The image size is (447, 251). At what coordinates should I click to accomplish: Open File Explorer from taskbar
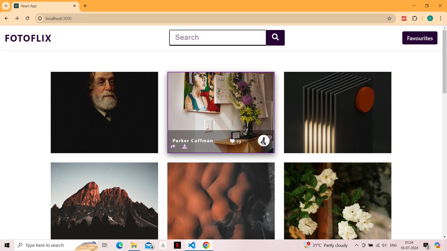click(x=134, y=245)
